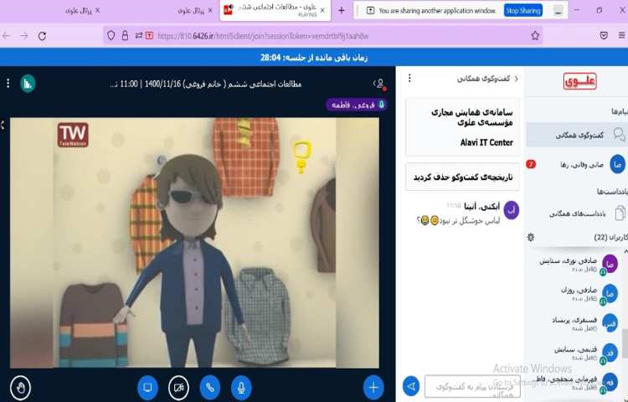The height and width of the screenshot is (402, 628).
Task: Open the private chat with the red badge
Action: click(577, 164)
